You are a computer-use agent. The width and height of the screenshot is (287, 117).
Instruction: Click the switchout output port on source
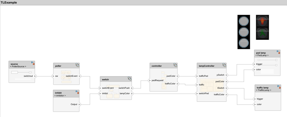(35, 76)
